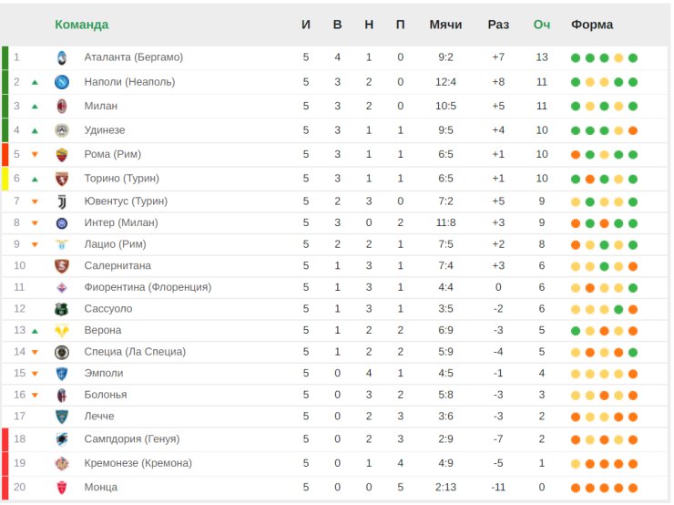Click the Inter club crest icon
This screenshot has width=674, height=505.
point(62,222)
